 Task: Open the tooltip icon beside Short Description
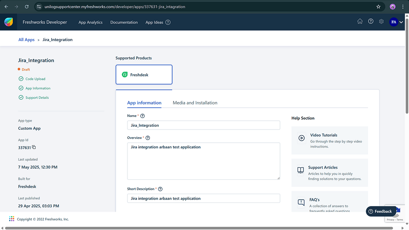(x=160, y=189)
